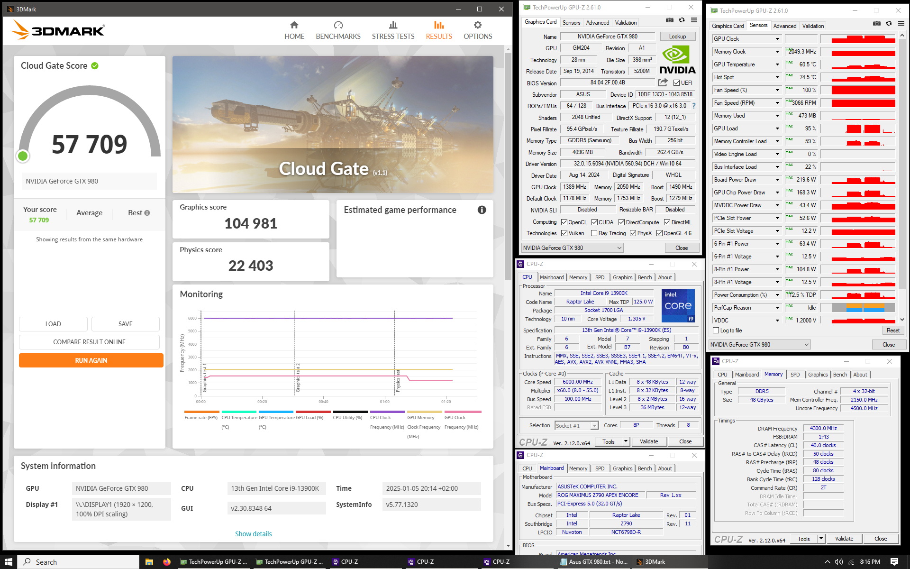This screenshot has height=569, width=910.
Task: Open the CPU-Z Tools dropdown arrow in CPU window
Action: click(626, 441)
